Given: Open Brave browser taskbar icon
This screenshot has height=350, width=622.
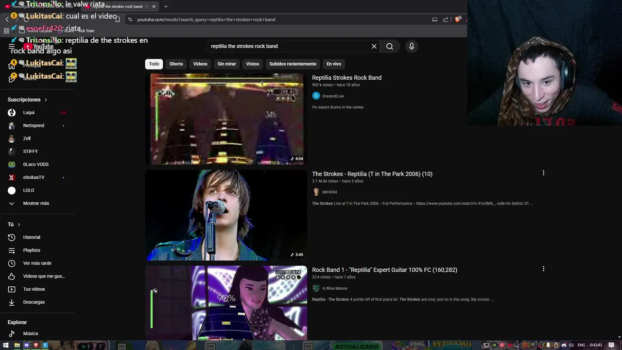Looking at the screenshot, I should click(x=35, y=346).
